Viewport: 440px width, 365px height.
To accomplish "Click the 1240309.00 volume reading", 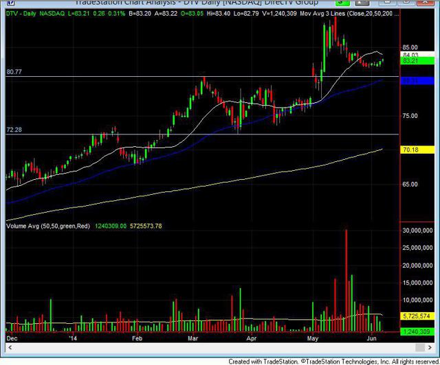I will 111,226.
